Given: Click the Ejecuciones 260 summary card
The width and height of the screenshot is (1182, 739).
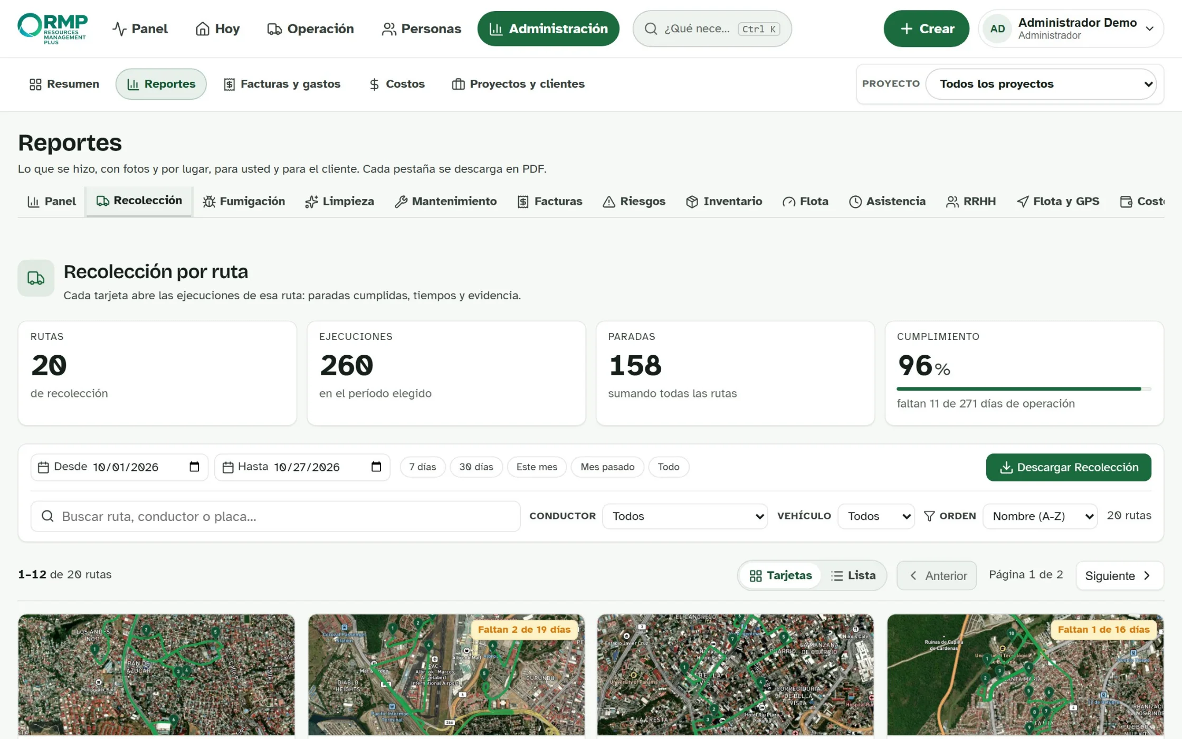Looking at the screenshot, I should click(446, 373).
